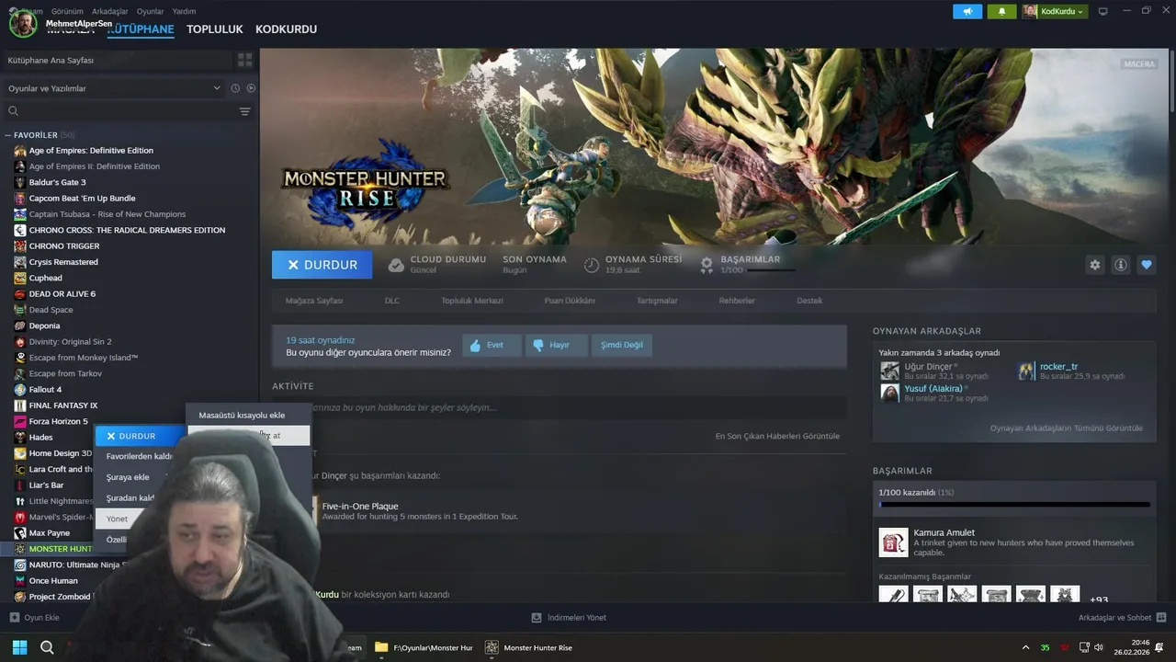The height and width of the screenshot is (662, 1176).
Task: Open the KodKurdu account dropdown
Action: tap(1055, 11)
